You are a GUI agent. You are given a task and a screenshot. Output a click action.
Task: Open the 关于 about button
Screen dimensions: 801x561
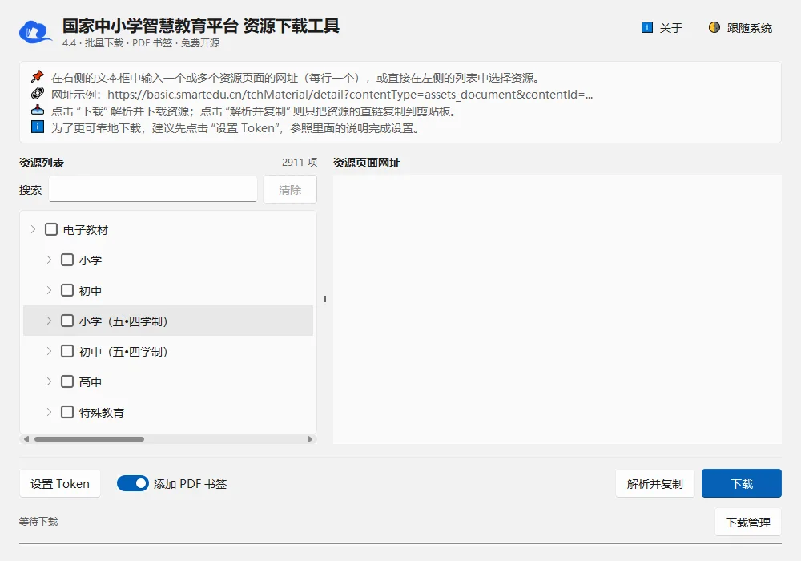662,27
